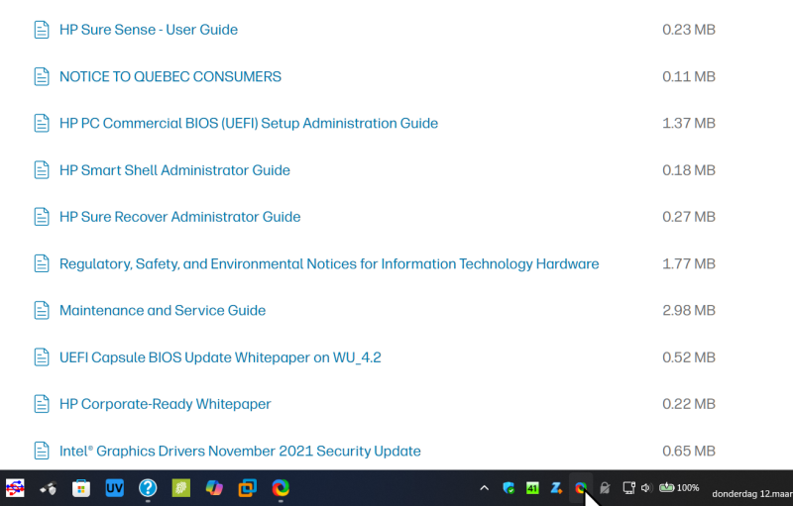Click the colorful browser tray icon
The width and height of the screenshot is (793, 506).
click(581, 488)
